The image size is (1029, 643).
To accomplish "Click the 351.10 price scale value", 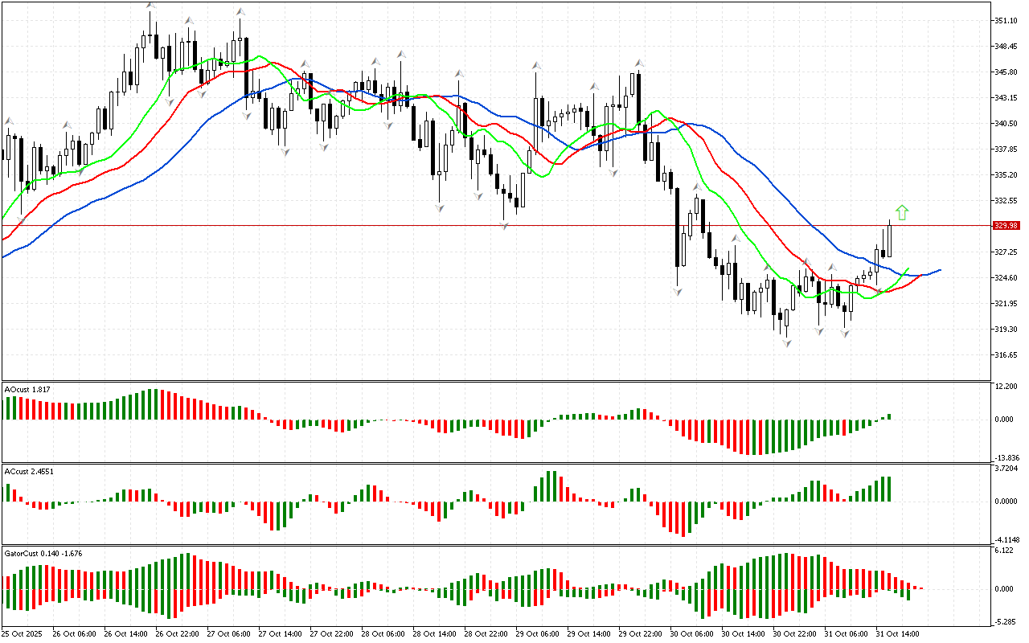I will (x=1008, y=21).
